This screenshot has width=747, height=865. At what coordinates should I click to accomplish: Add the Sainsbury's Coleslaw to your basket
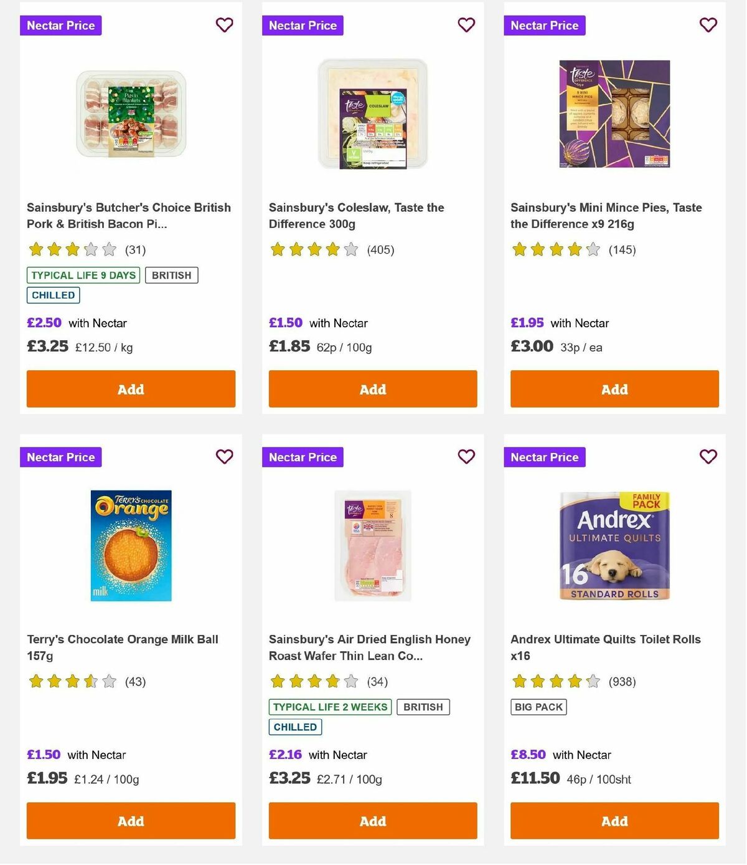[x=372, y=389]
